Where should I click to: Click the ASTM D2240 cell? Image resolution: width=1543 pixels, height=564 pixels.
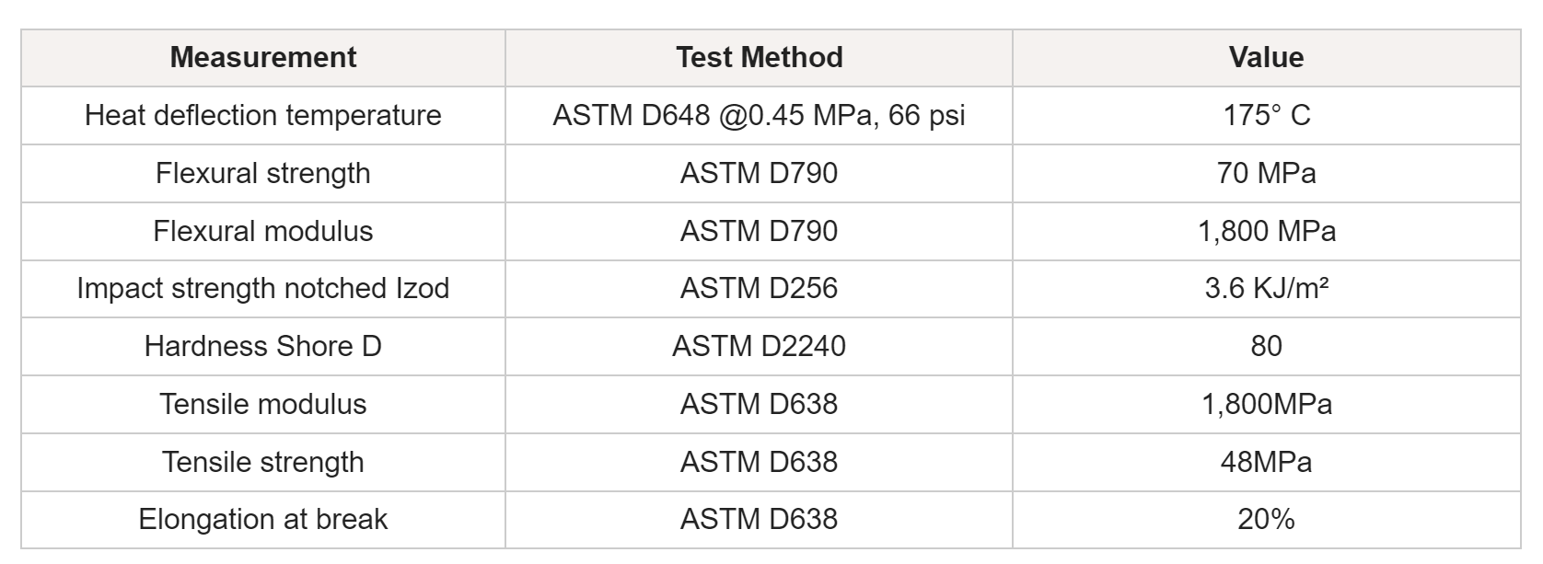759,348
